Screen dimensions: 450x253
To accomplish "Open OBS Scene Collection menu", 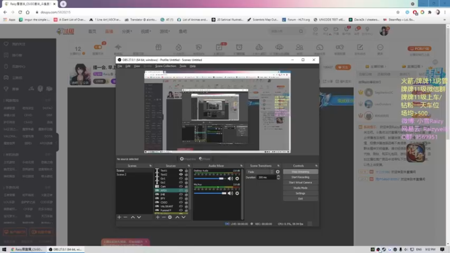I will (165, 66).
